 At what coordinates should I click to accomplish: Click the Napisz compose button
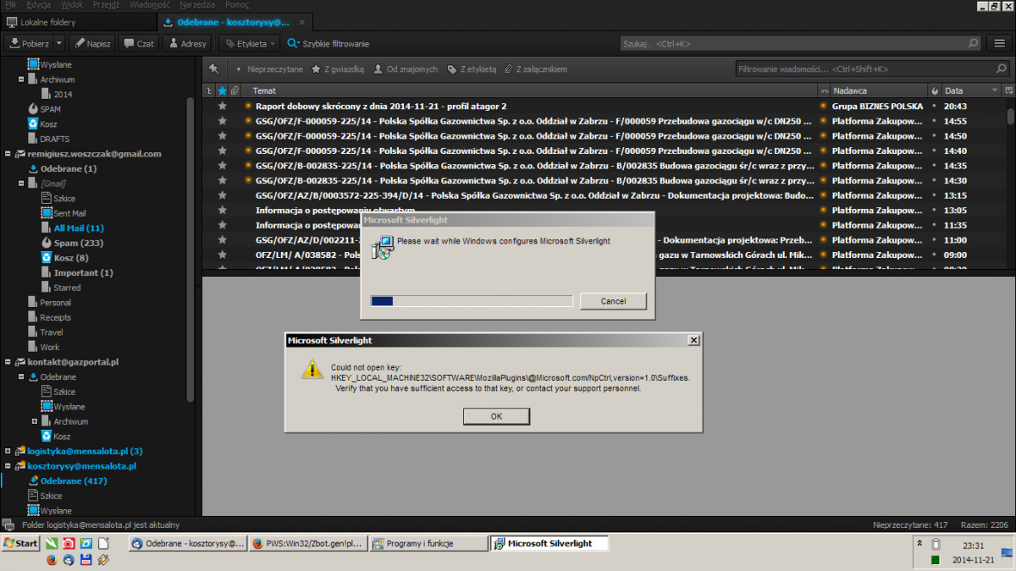pos(91,43)
